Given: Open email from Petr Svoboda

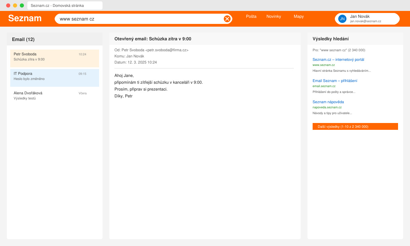Looking at the screenshot, I should 55,58.
